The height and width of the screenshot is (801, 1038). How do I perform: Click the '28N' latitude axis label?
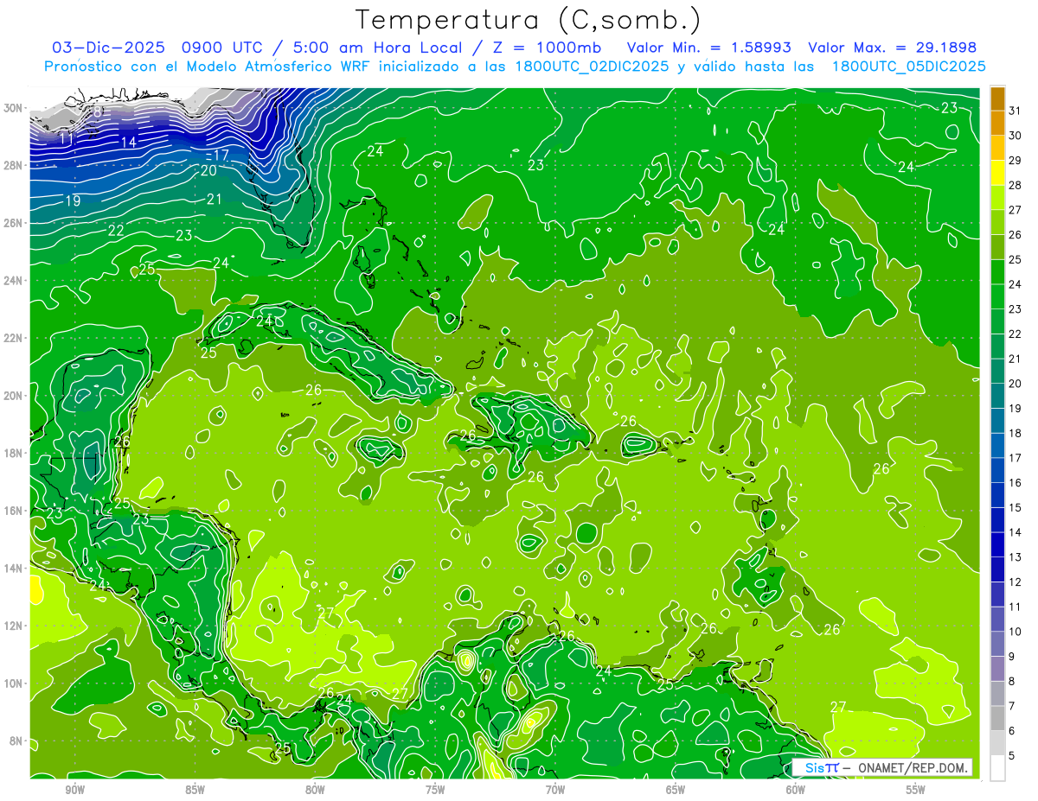click(x=13, y=165)
